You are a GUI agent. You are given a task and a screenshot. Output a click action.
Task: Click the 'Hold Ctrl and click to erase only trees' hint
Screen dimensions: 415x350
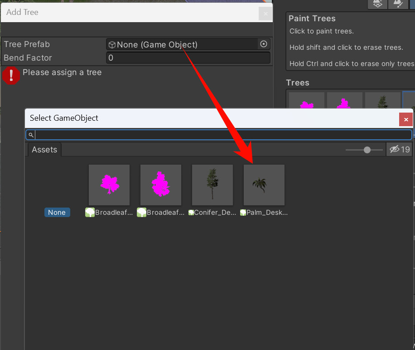click(x=352, y=64)
